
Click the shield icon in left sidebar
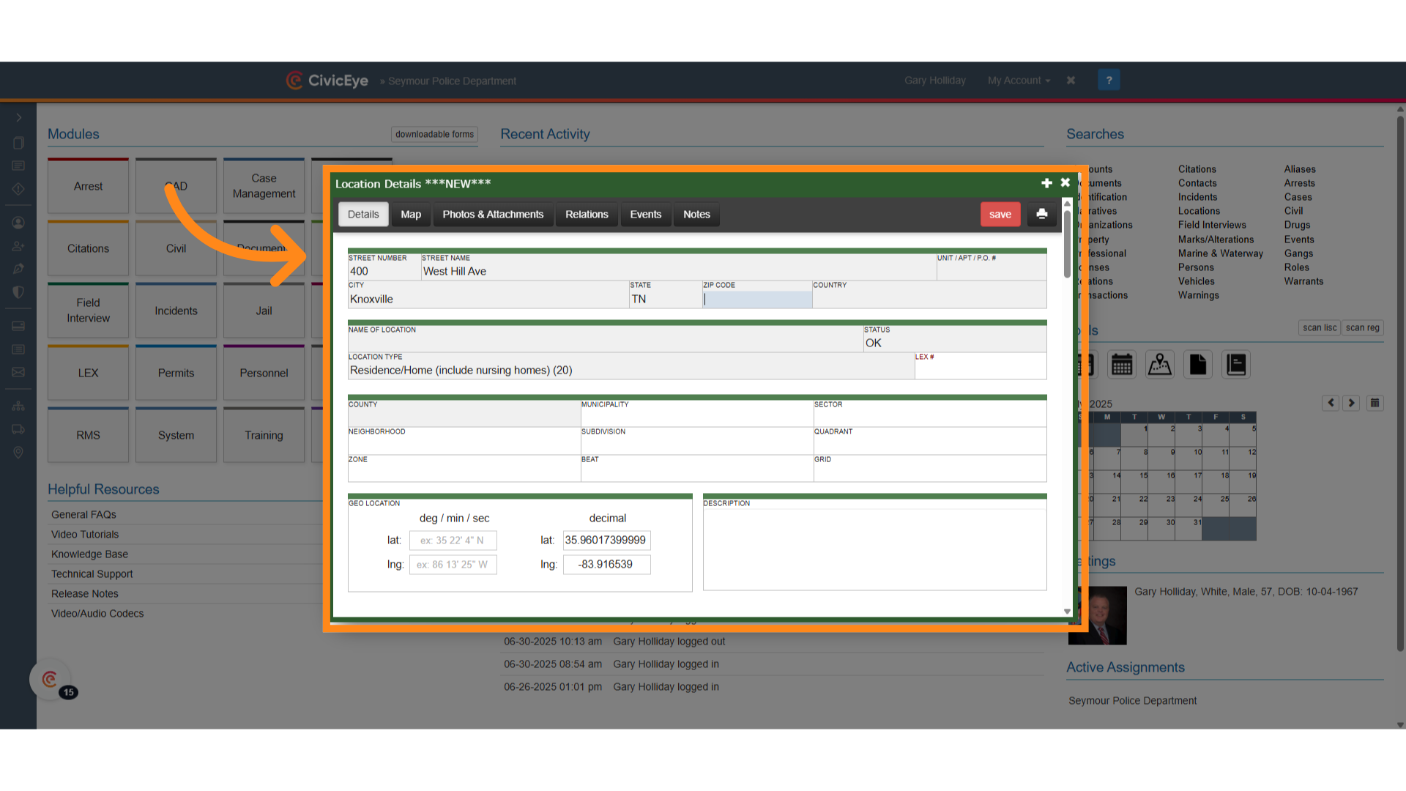click(18, 291)
